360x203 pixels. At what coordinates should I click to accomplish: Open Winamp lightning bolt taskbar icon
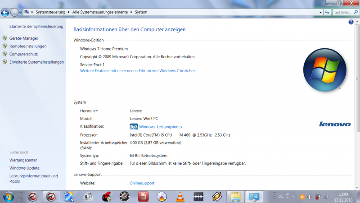pyautogui.click(x=217, y=197)
